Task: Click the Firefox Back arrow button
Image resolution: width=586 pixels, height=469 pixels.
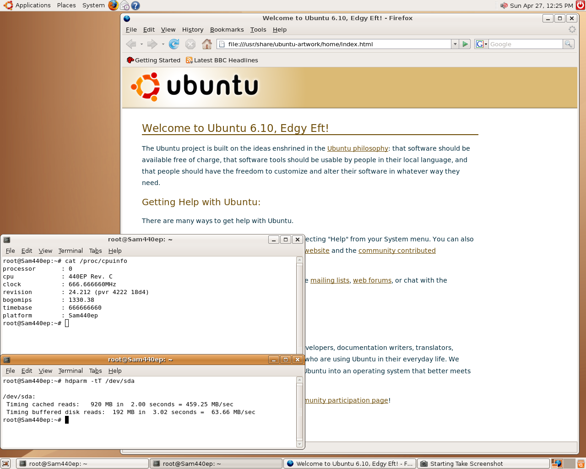Action: [x=131, y=44]
